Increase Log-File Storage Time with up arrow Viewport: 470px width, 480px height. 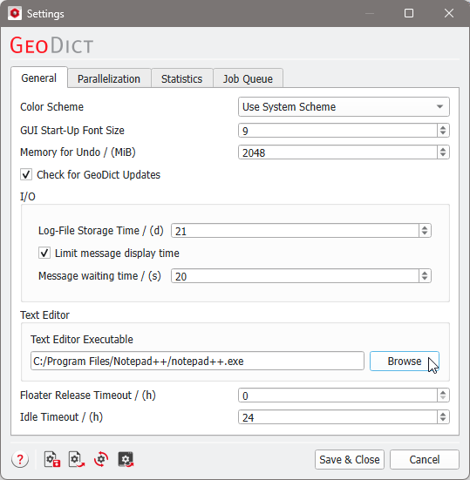pos(425,227)
